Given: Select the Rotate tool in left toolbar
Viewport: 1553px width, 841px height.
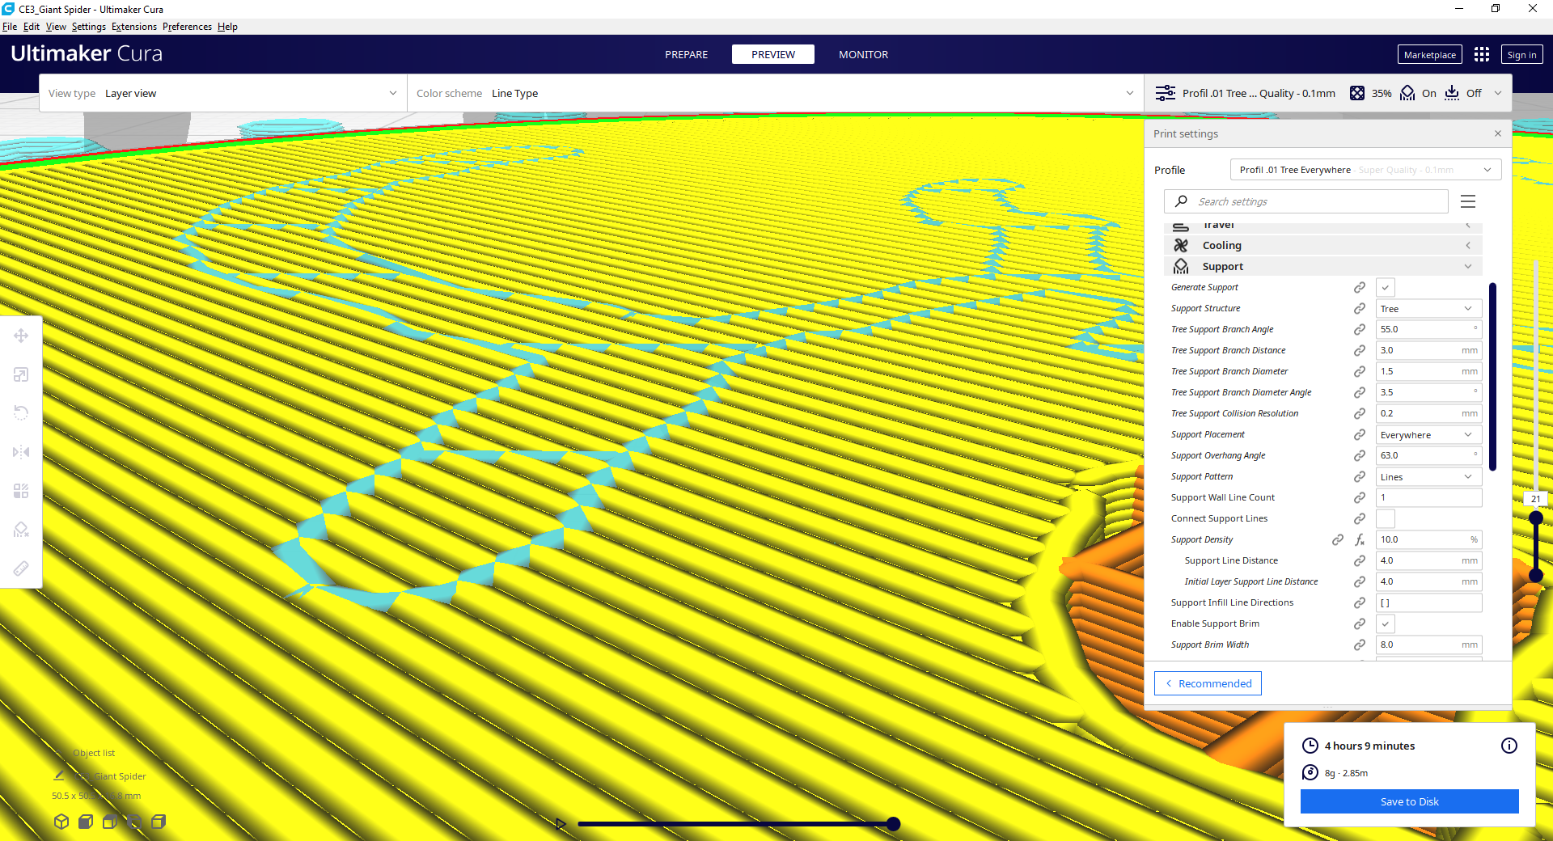Looking at the screenshot, I should tap(21, 413).
